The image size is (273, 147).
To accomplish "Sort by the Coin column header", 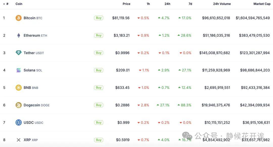I will click(x=19, y=4).
